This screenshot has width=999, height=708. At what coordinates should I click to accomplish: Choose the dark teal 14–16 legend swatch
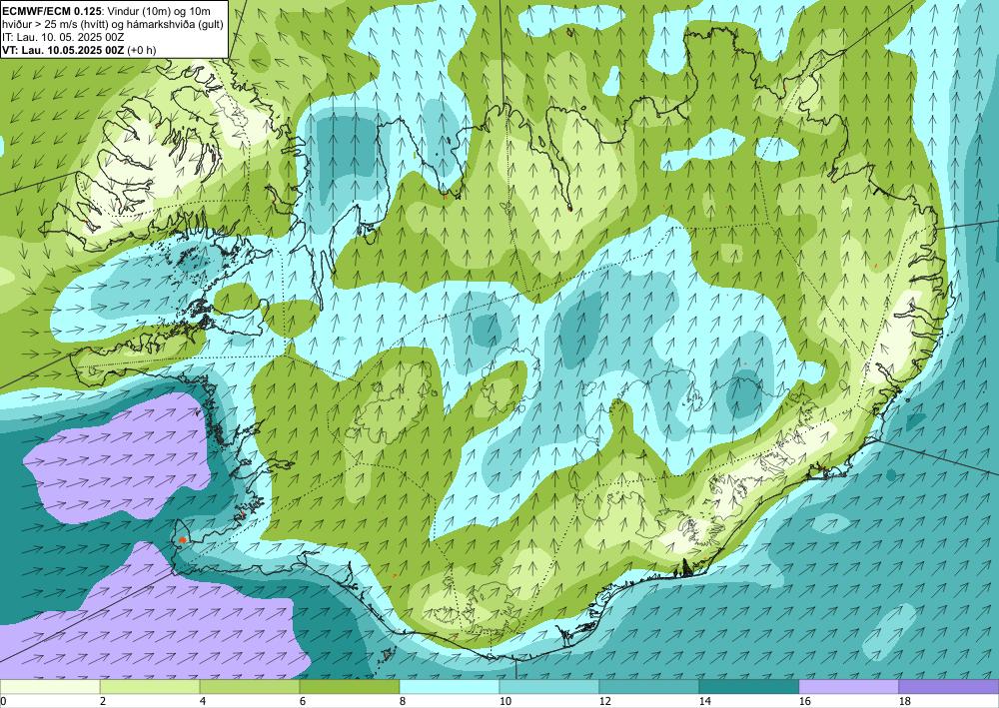748,687
